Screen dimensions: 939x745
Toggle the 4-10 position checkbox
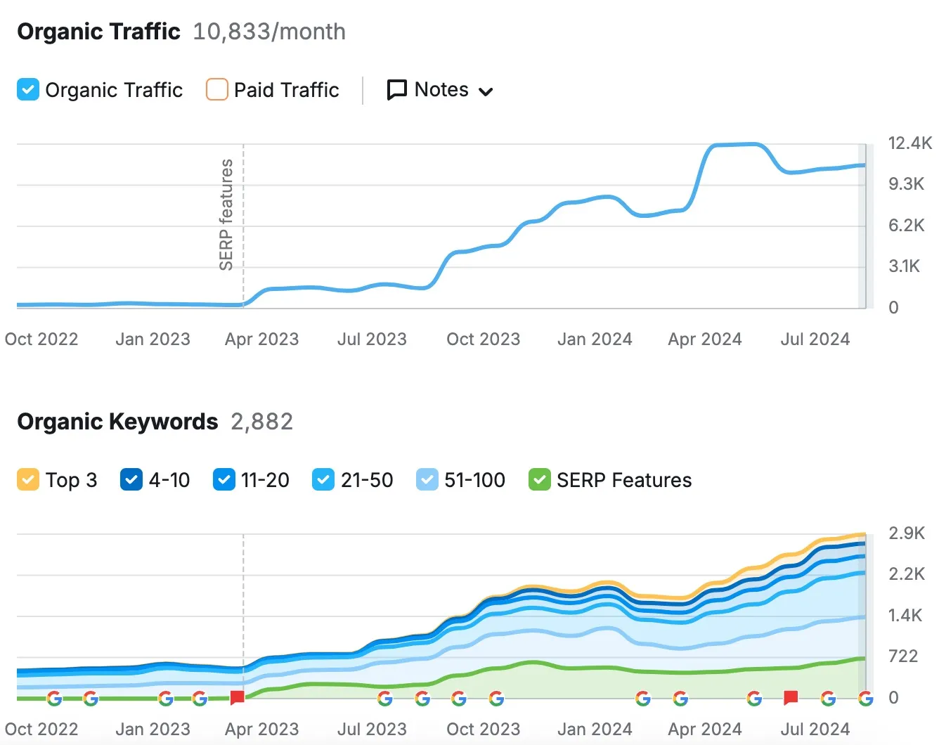coord(131,480)
